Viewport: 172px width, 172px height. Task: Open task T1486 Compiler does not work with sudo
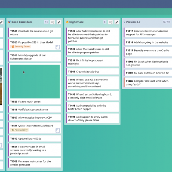pyautogui.click(x=148, y=83)
